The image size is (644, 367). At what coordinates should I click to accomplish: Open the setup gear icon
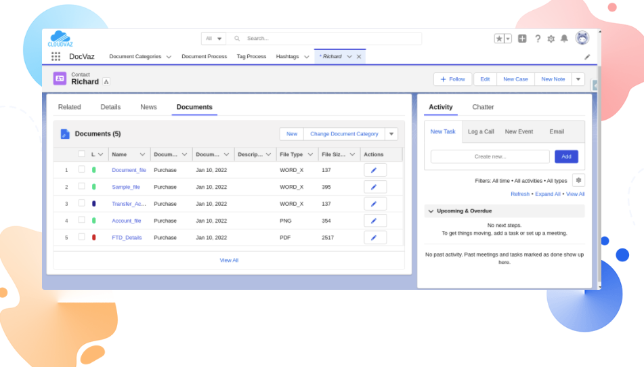click(x=551, y=39)
